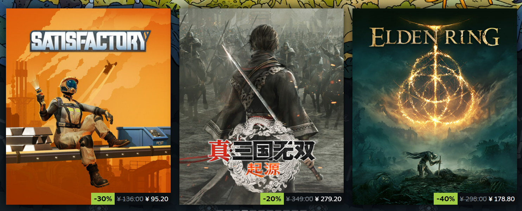Select the highlighted carousel page indicator
522x211 pixels.
244,210
